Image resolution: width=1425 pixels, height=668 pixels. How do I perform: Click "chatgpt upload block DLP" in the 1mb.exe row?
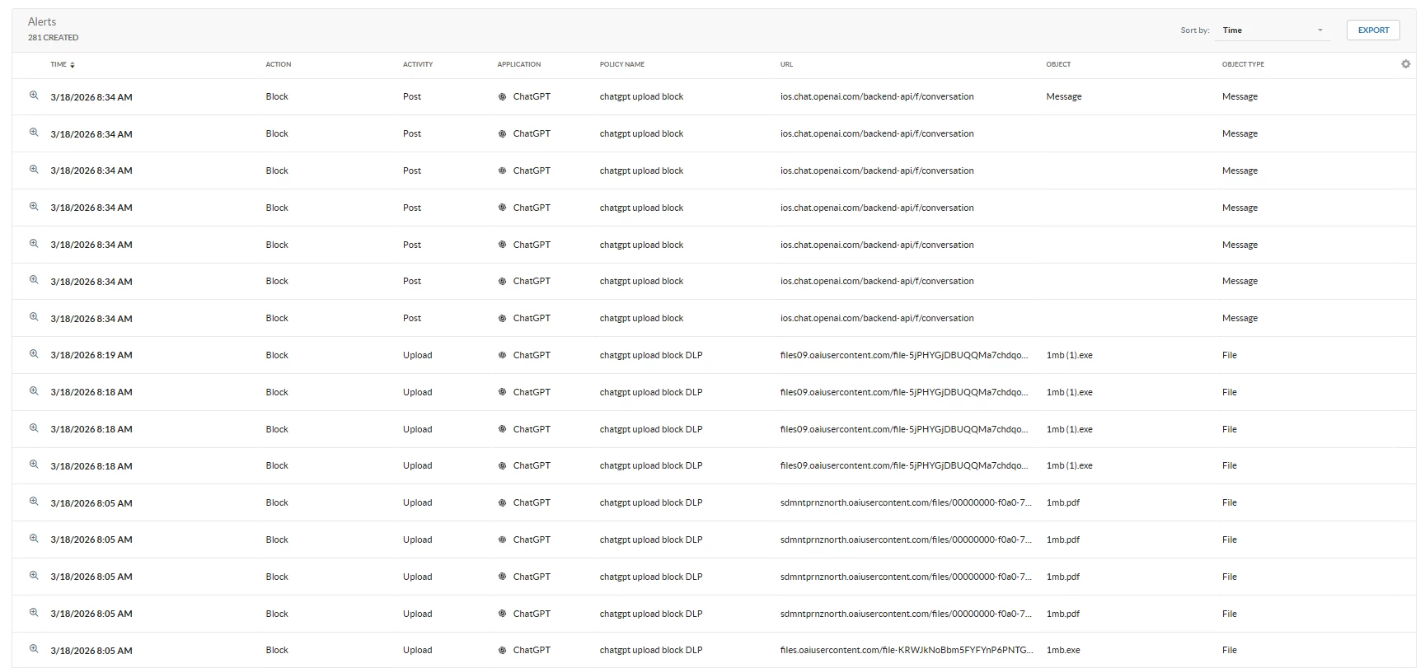(x=651, y=650)
